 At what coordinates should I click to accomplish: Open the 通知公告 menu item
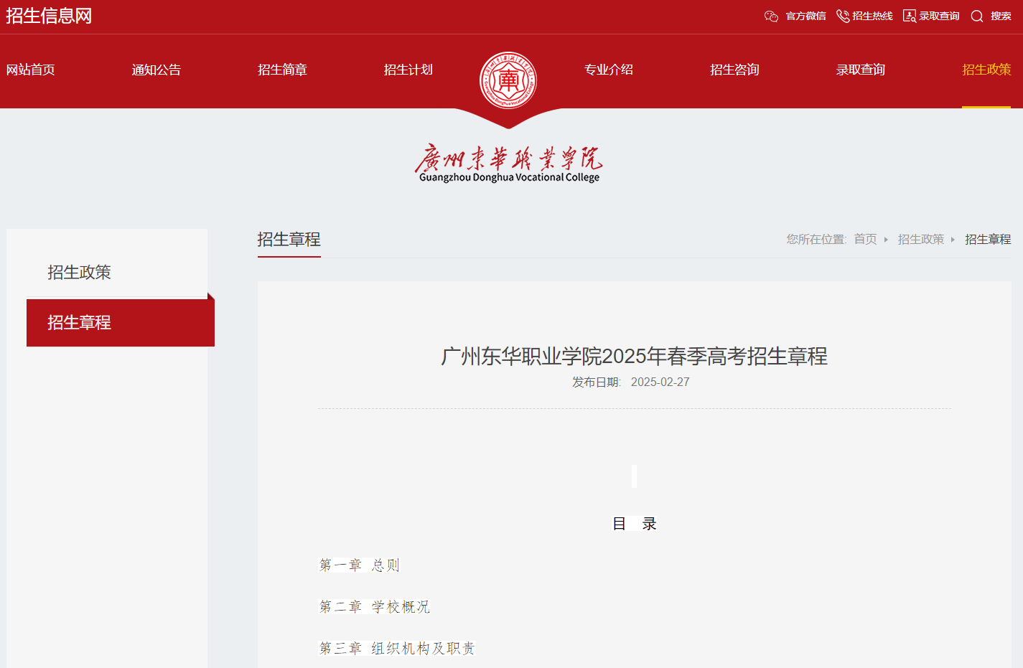(157, 70)
